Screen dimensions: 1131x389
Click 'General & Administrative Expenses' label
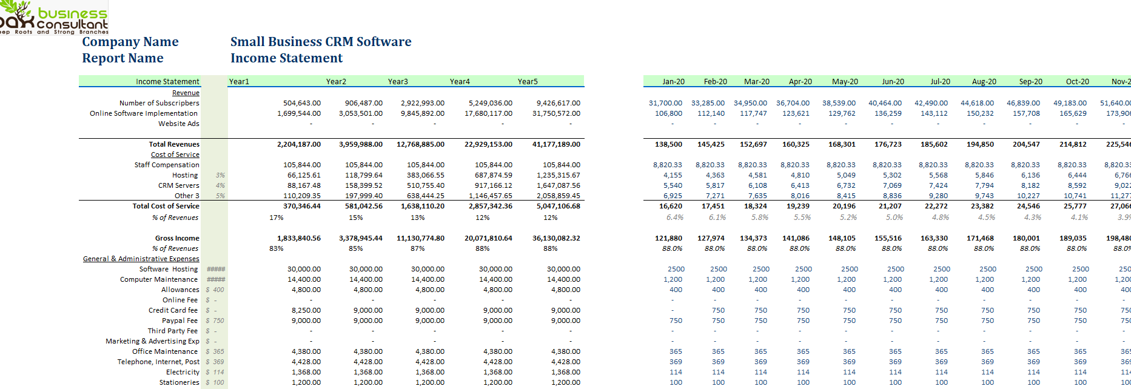click(141, 259)
